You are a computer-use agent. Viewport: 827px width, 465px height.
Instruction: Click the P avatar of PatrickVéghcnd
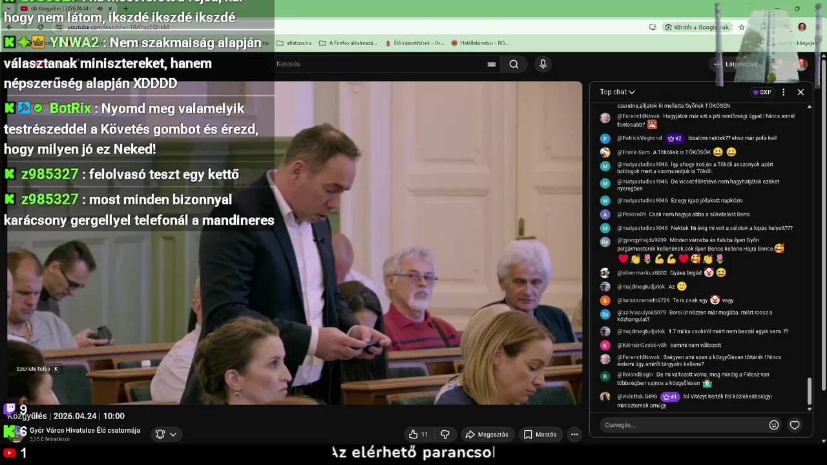(x=605, y=139)
